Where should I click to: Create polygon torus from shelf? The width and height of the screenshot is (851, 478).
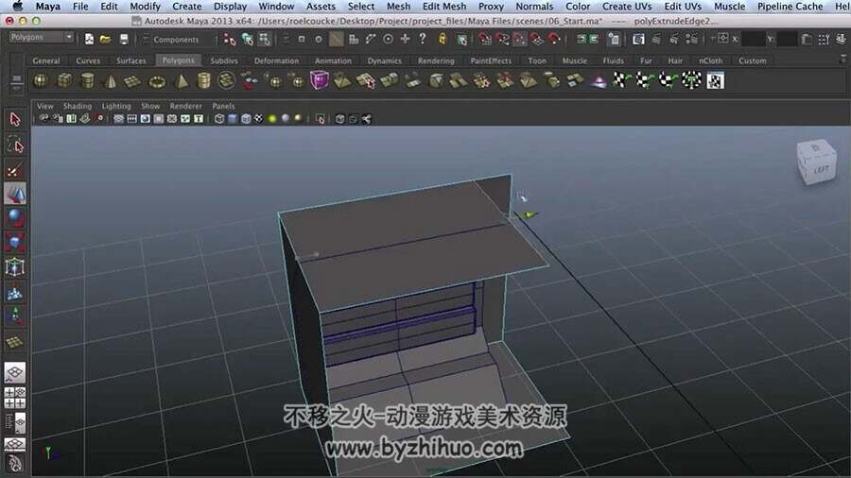click(157, 81)
